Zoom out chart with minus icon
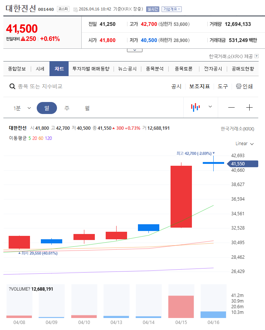 click(x=231, y=108)
